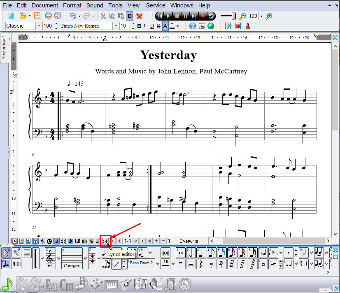This screenshot has width=340, height=293.
Task: Open the Sound menu
Action: [x=95, y=5]
